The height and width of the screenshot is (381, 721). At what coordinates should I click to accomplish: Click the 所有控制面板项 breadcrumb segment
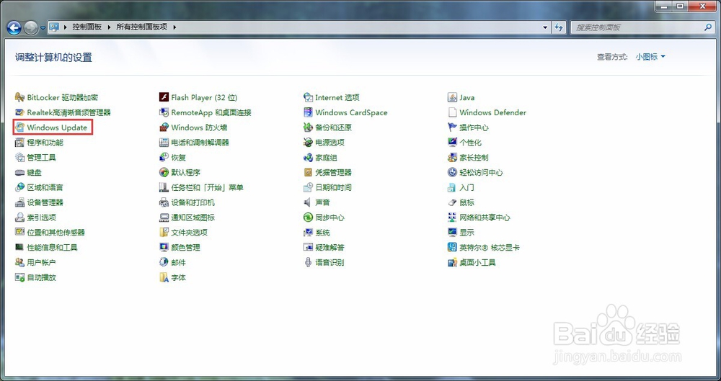(141, 27)
